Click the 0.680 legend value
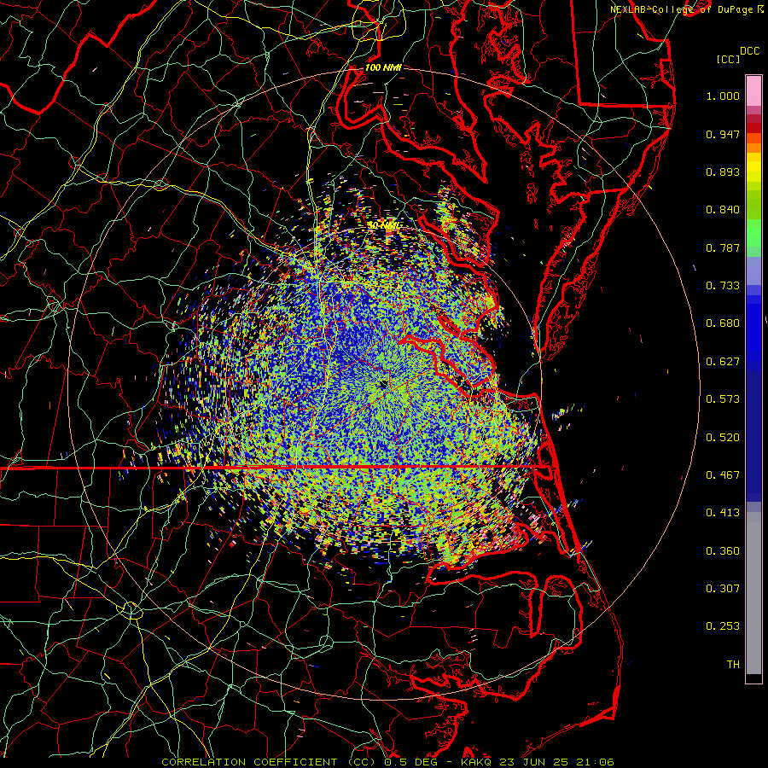768x768 pixels. 723,323
